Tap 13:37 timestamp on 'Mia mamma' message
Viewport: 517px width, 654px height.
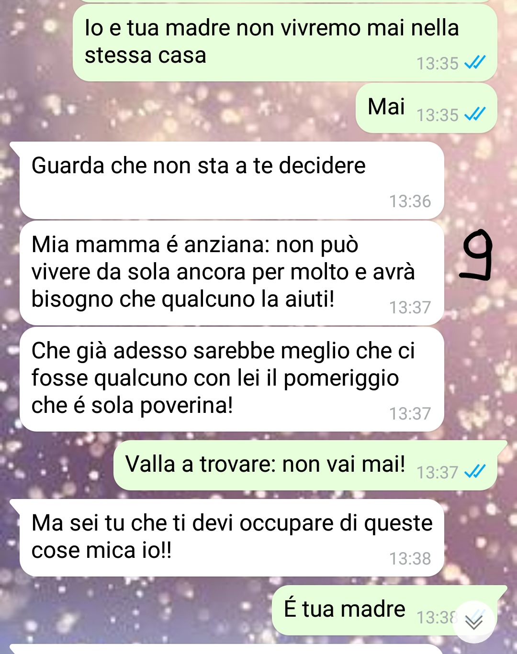(x=410, y=307)
